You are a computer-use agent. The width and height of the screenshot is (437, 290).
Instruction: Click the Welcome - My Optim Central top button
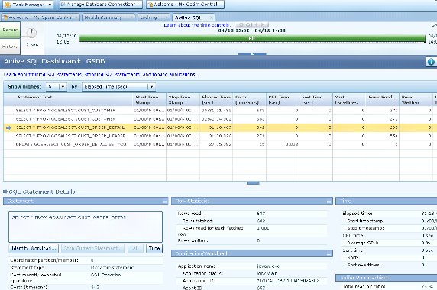point(185,5)
